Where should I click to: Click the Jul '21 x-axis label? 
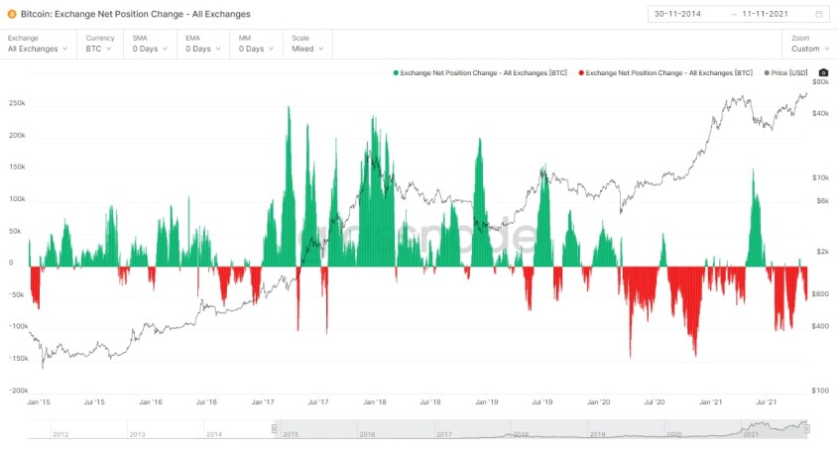(x=767, y=401)
